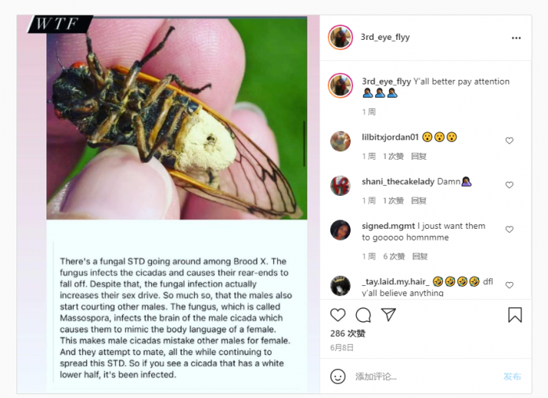Open the comment speech bubble icon

(x=363, y=315)
